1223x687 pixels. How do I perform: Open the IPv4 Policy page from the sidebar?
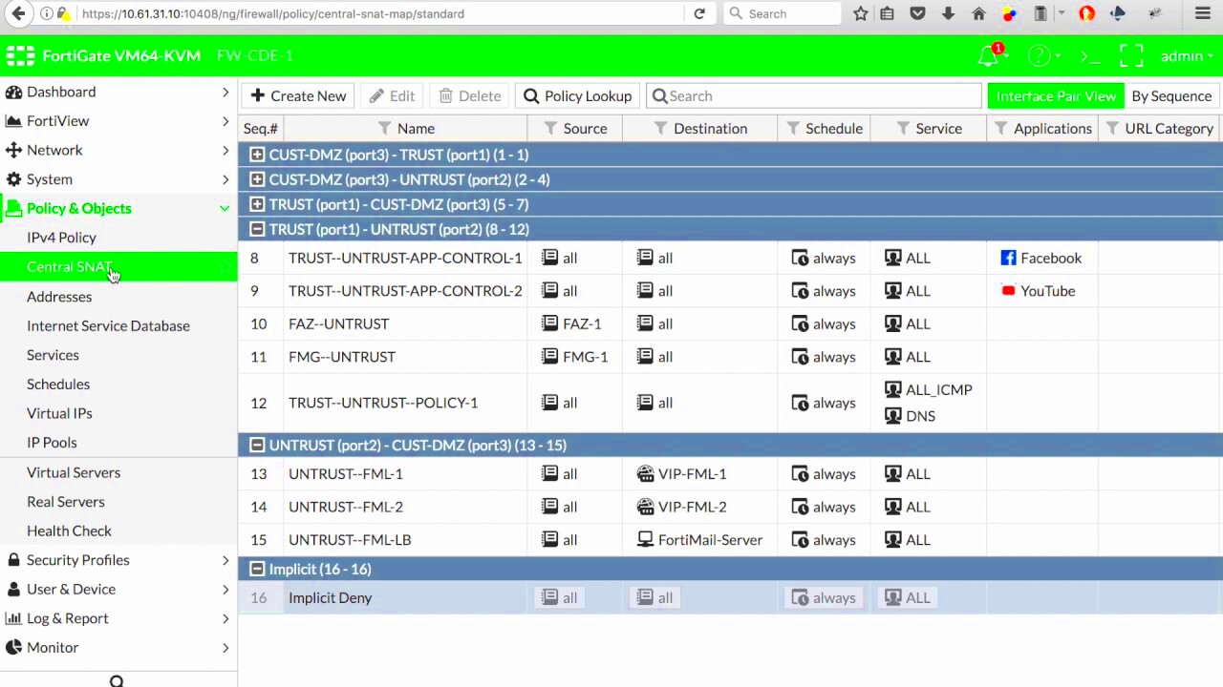point(61,237)
